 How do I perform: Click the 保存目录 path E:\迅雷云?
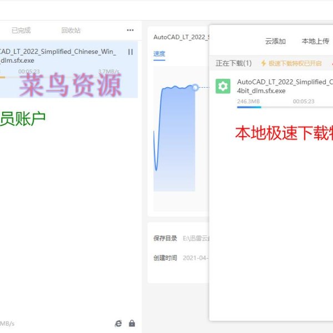[196, 238]
